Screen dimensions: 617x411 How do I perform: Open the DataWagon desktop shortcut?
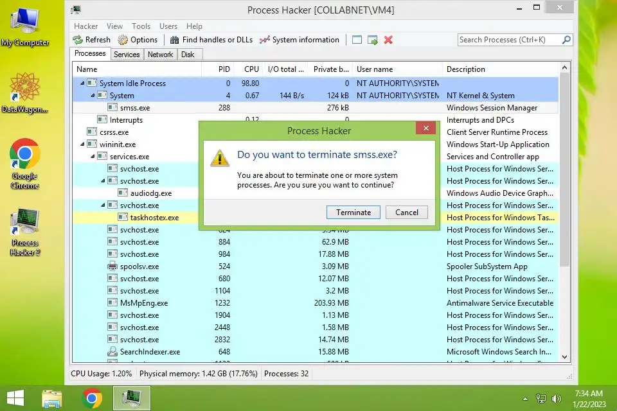(25, 93)
